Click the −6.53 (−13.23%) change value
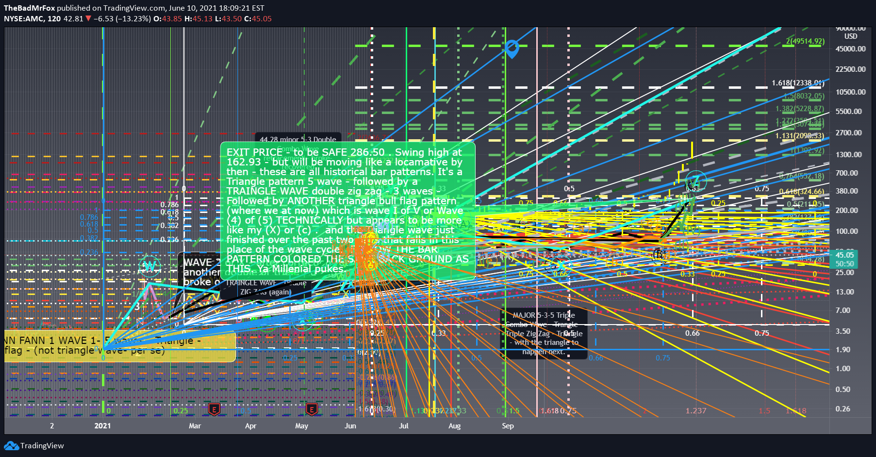 pyautogui.click(x=122, y=18)
